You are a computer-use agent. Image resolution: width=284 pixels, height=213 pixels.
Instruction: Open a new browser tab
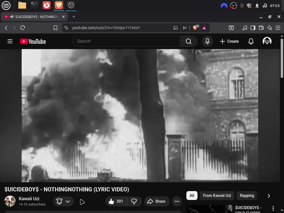(x=74, y=17)
